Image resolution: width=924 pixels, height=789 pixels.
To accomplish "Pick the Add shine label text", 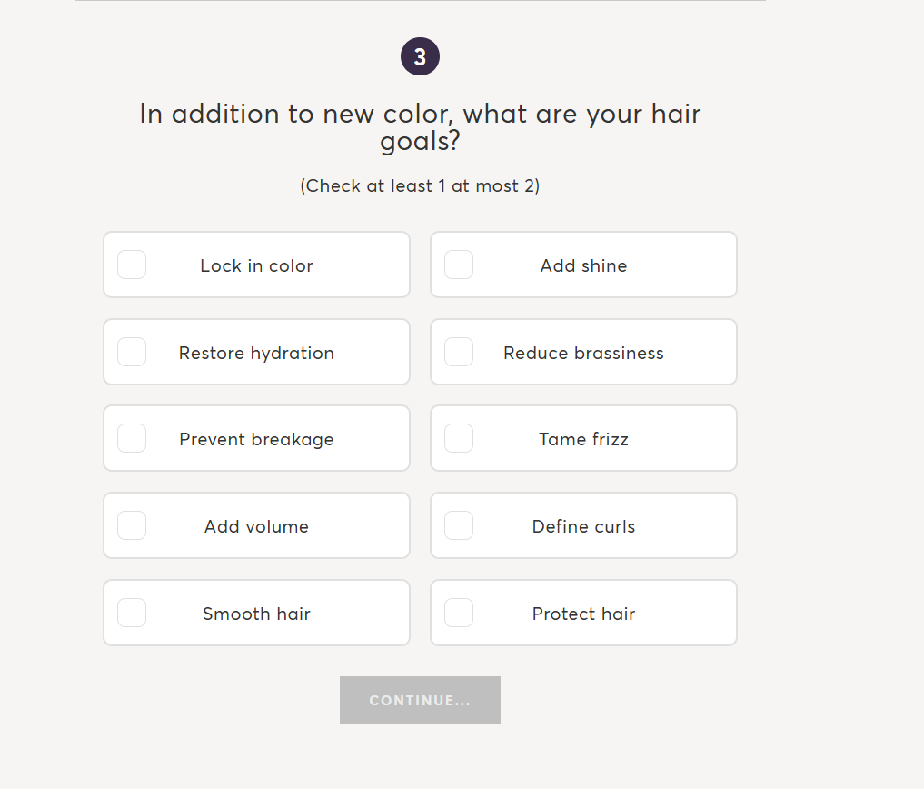I will point(583,265).
